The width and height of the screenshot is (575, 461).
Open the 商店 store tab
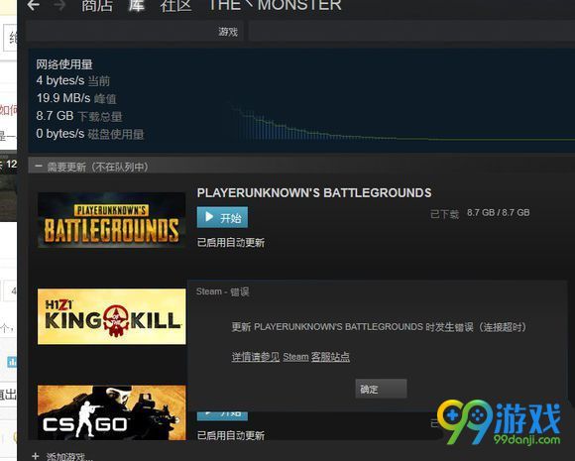click(97, 6)
